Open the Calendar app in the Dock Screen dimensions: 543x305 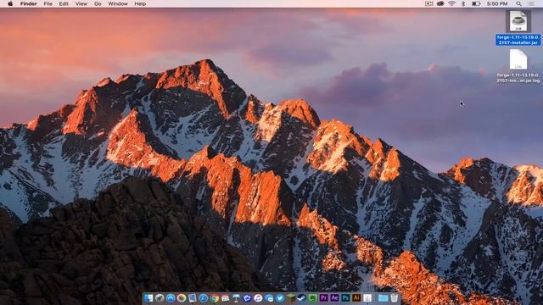click(x=225, y=297)
